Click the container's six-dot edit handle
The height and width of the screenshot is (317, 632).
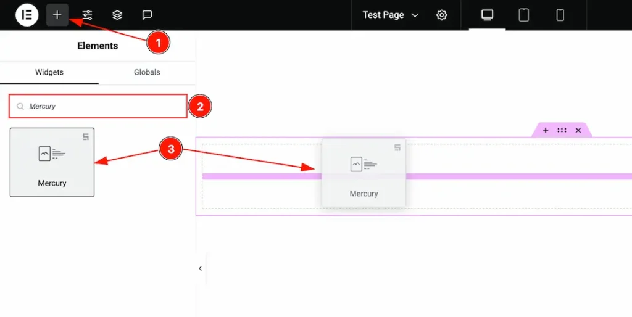pyautogui.click(x=562, y=130)
